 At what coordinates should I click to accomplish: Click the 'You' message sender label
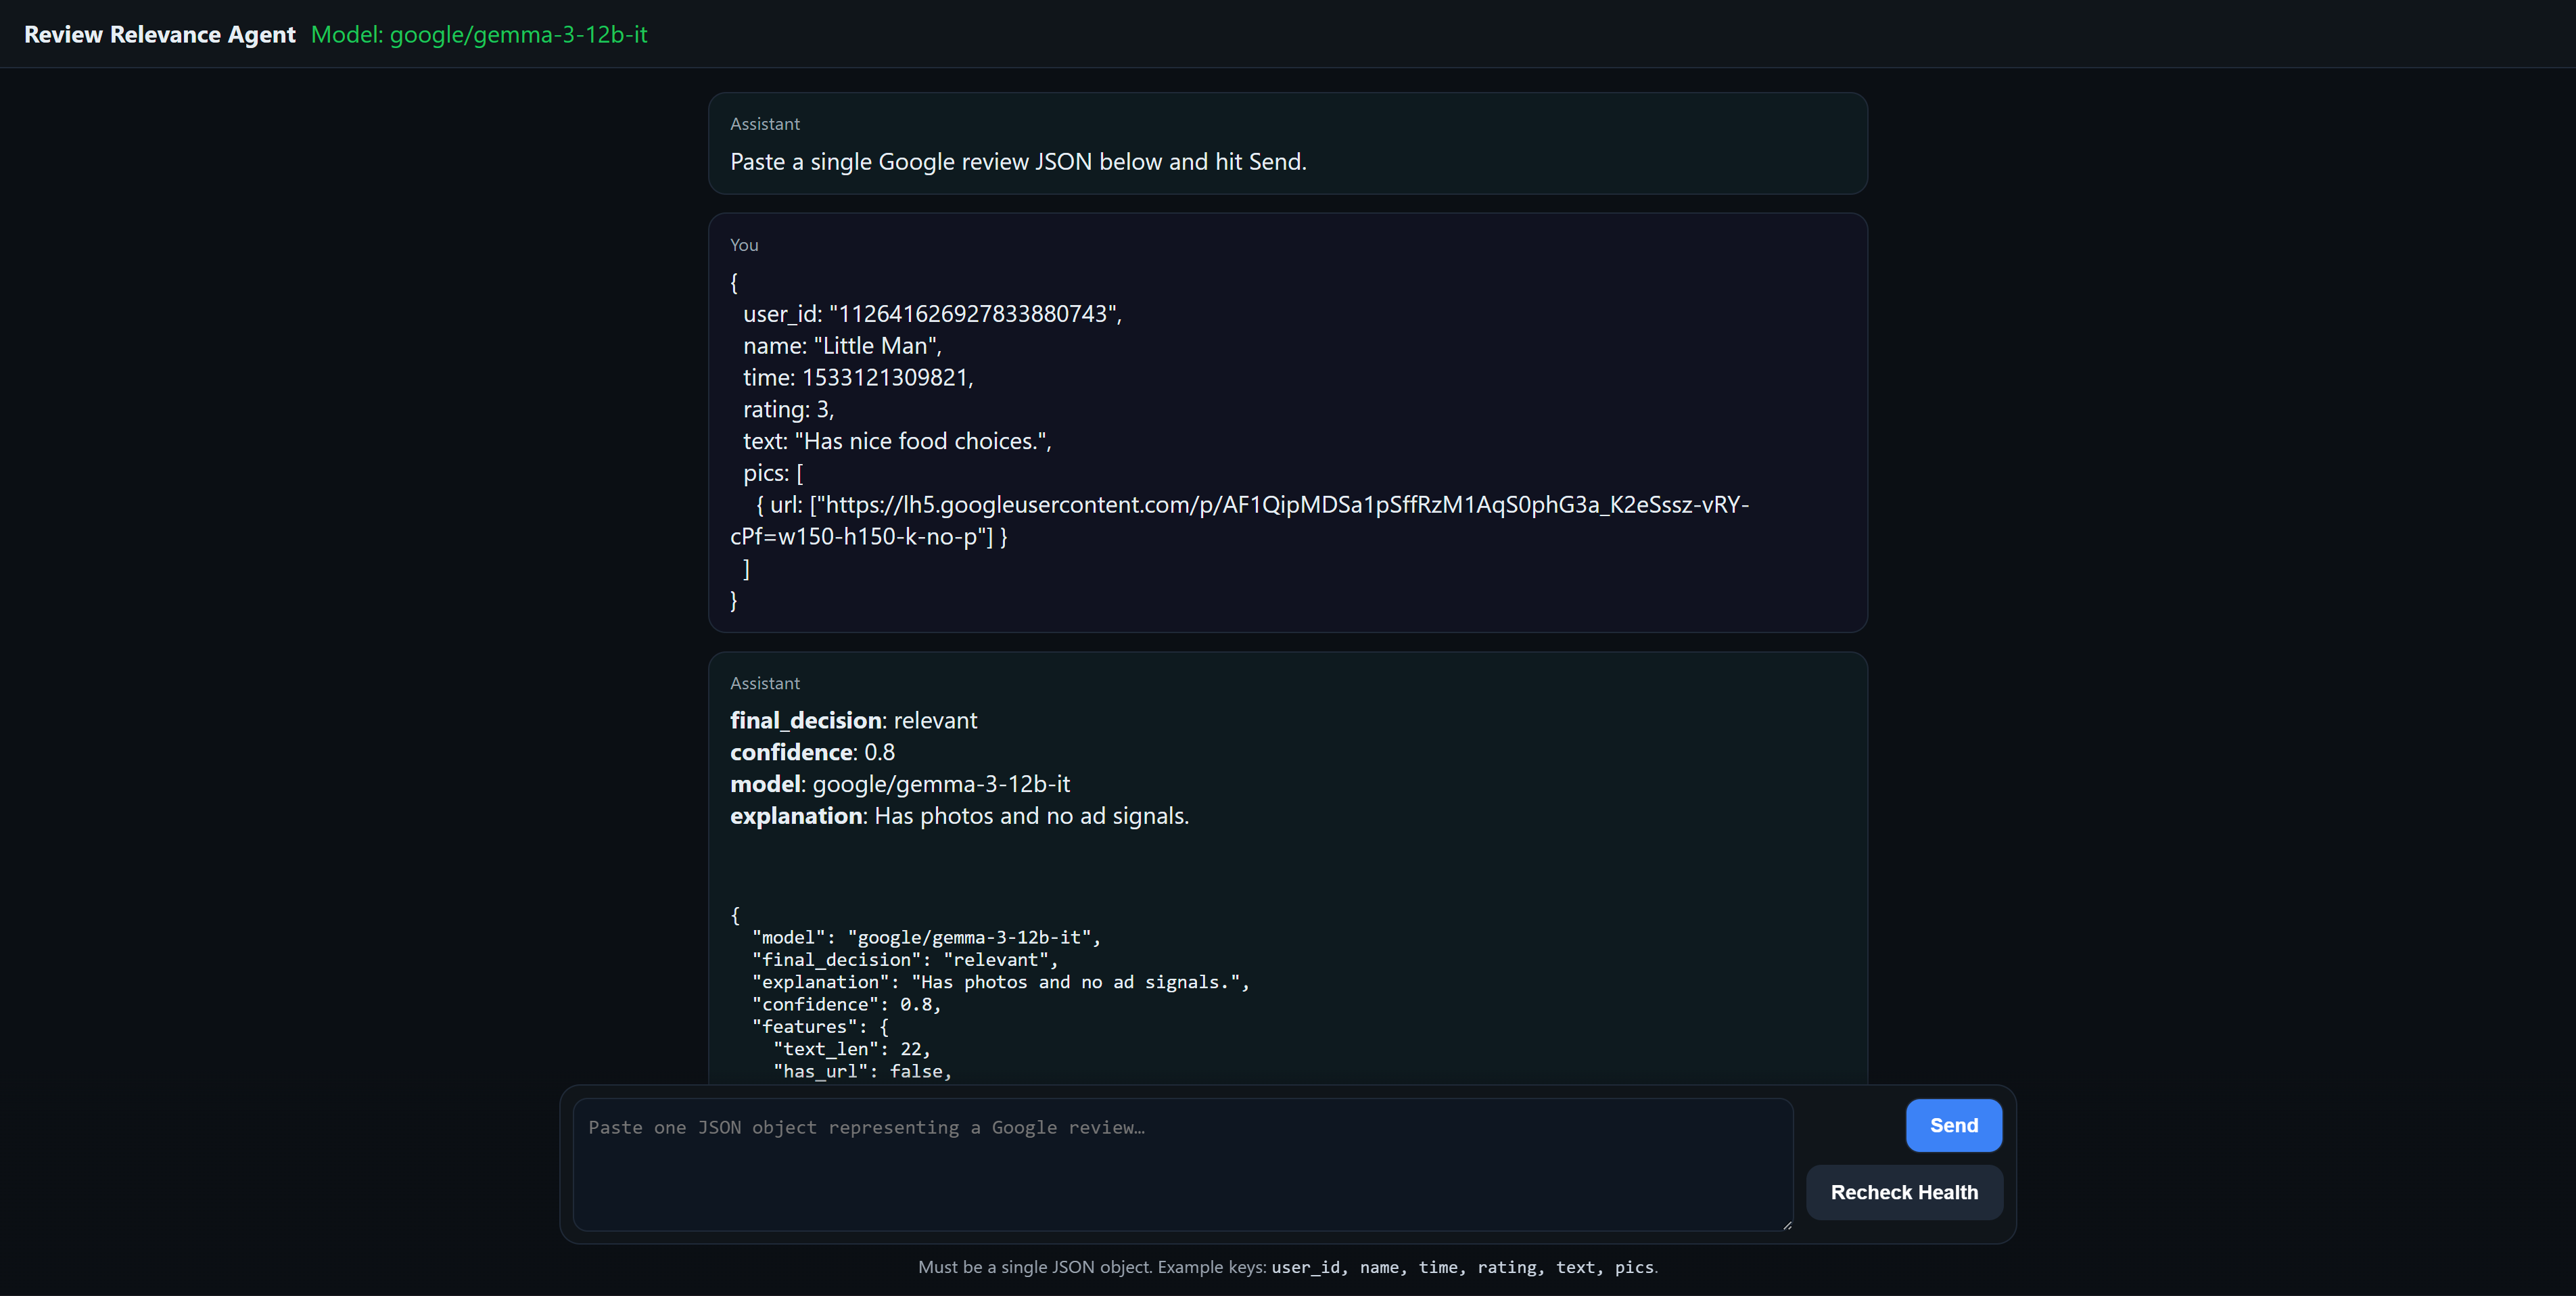[x=744, y=245]
